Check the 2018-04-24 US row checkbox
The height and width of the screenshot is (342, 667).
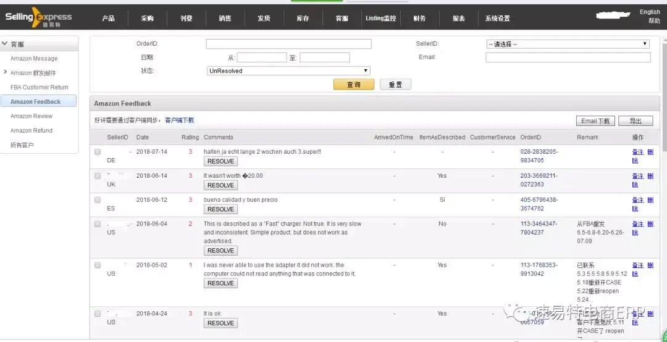tap(98, 314)
